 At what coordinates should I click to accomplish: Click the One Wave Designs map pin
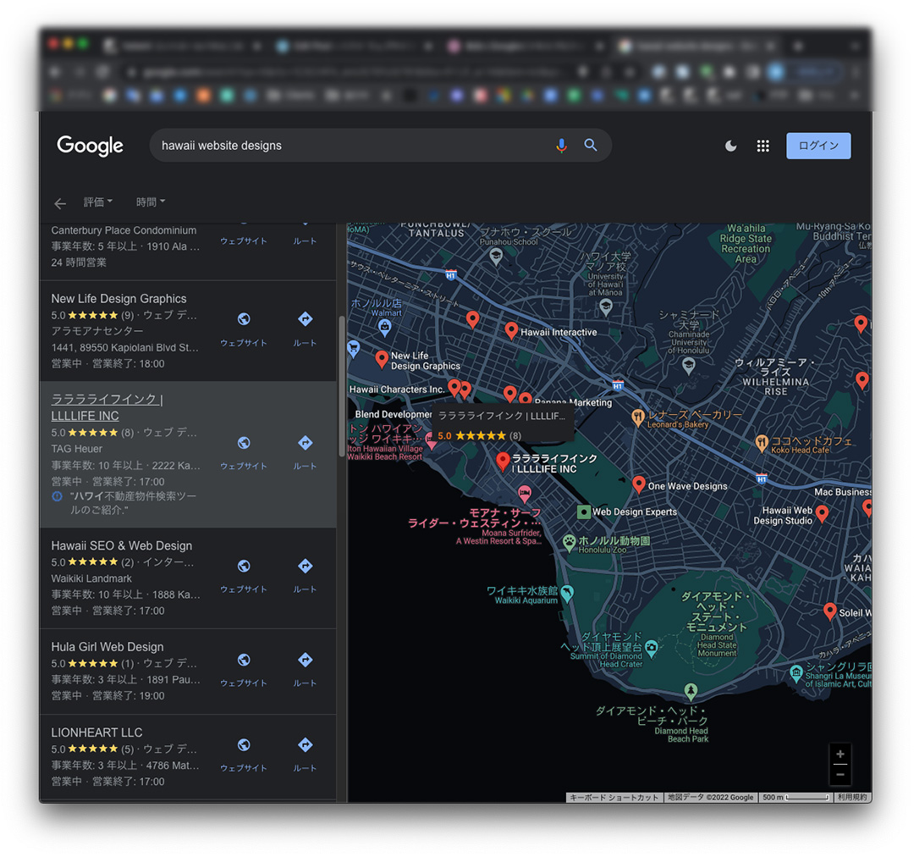click(x=638, y=484)
